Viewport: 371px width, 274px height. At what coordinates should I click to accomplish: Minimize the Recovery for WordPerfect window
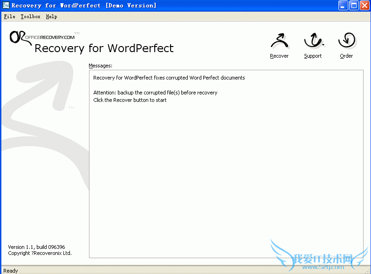pyautogui.click(x=343, y=6)
